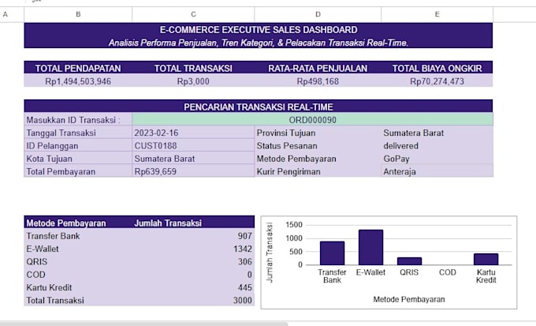Click the chart's Metode Pembayaran axis title
Viewport: 536px width, 326px height.
[409, 300]
